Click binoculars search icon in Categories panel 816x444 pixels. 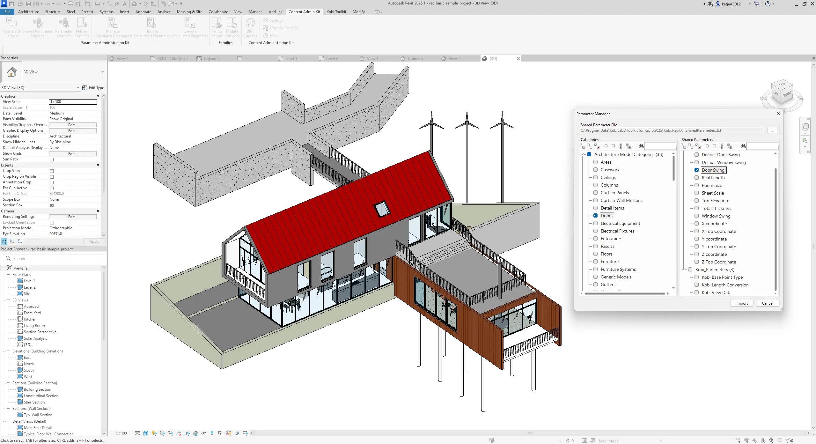tap(641, 146)
